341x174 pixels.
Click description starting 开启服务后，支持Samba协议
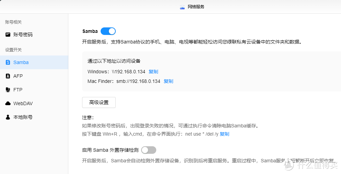tap(192, 42)
